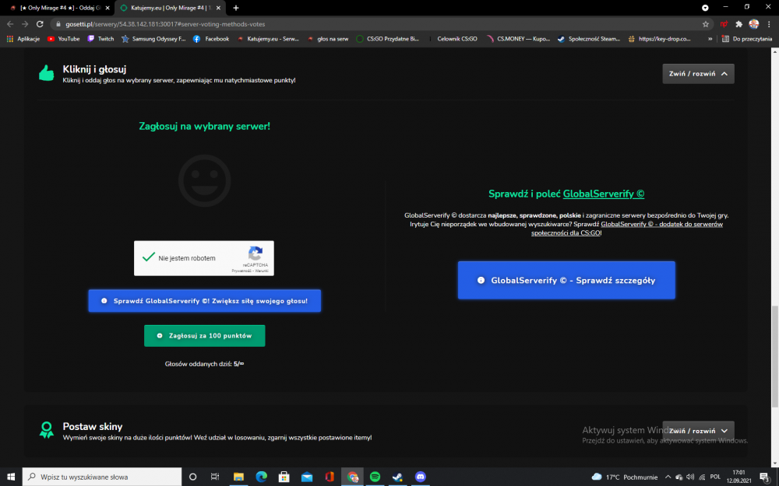
Task: Open GlobalServerify © - Sprawdź szczegóły button
Action: (566, 280)
